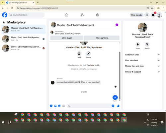Show hidden system tray icons
This screenshot has width=166, height=133.
(x=145, y=122)
